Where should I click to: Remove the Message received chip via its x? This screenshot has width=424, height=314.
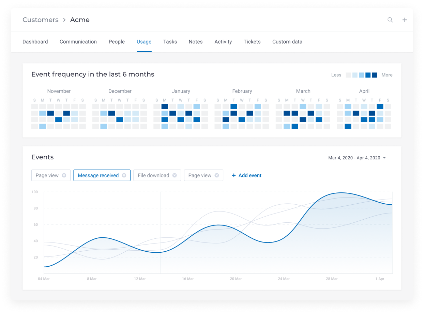pyautogui.click(x=124, y=175)
